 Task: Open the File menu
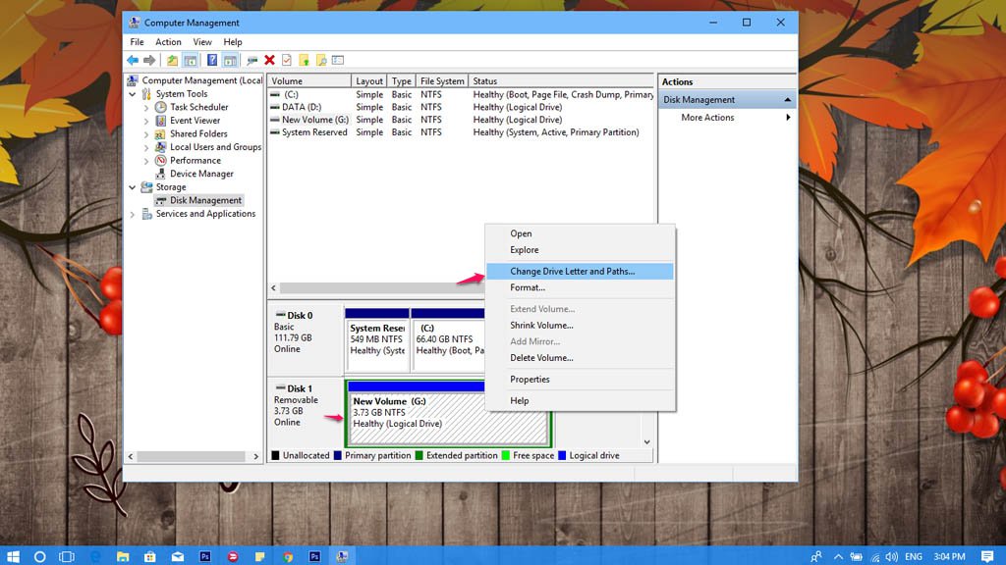point(137,41)
